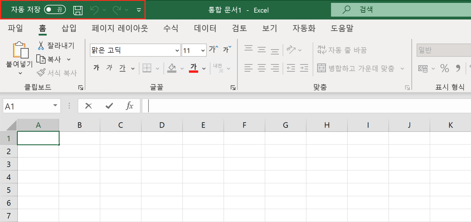Decrease font size with smaller 가 icon
The image size is (471, 222).
coord(227,49)
